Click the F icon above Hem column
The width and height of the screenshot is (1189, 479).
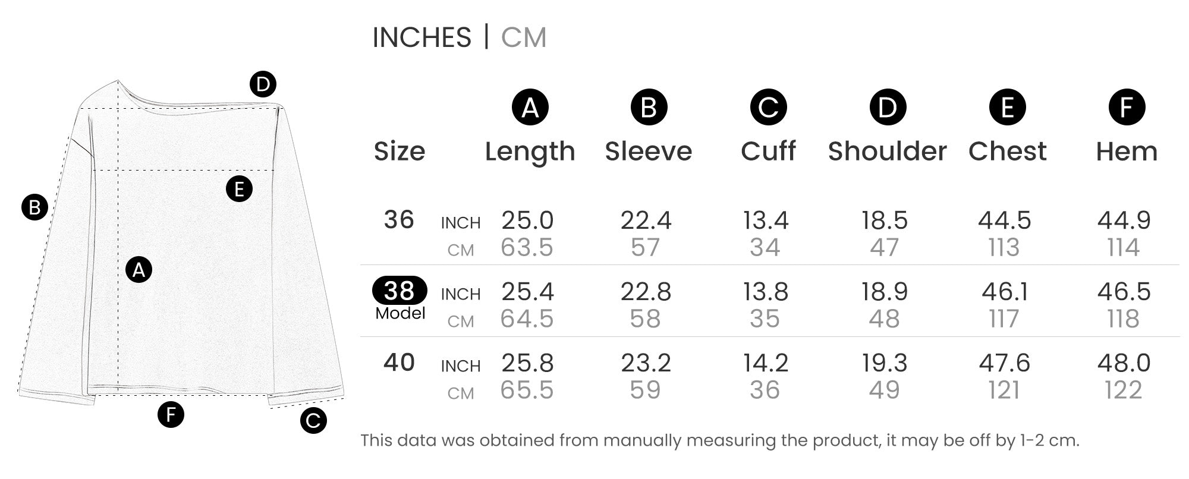1127,108
